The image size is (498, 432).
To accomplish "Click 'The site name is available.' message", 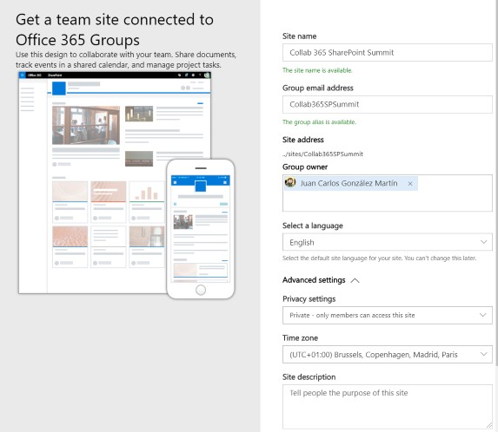I will coord(317,70).
